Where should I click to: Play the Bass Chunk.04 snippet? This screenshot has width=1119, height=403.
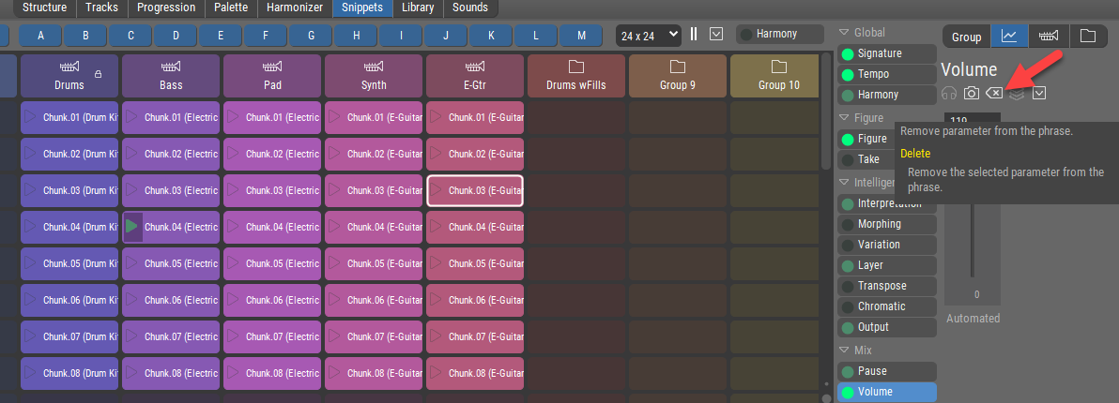[x=132, y=227]
